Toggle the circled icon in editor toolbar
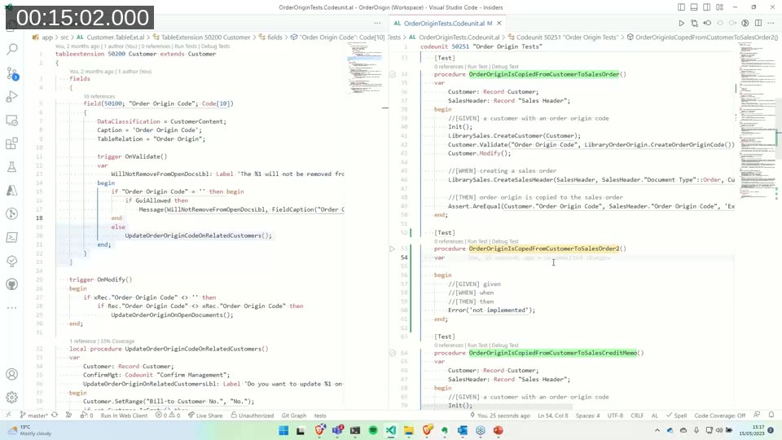 [x=745, y=23]
